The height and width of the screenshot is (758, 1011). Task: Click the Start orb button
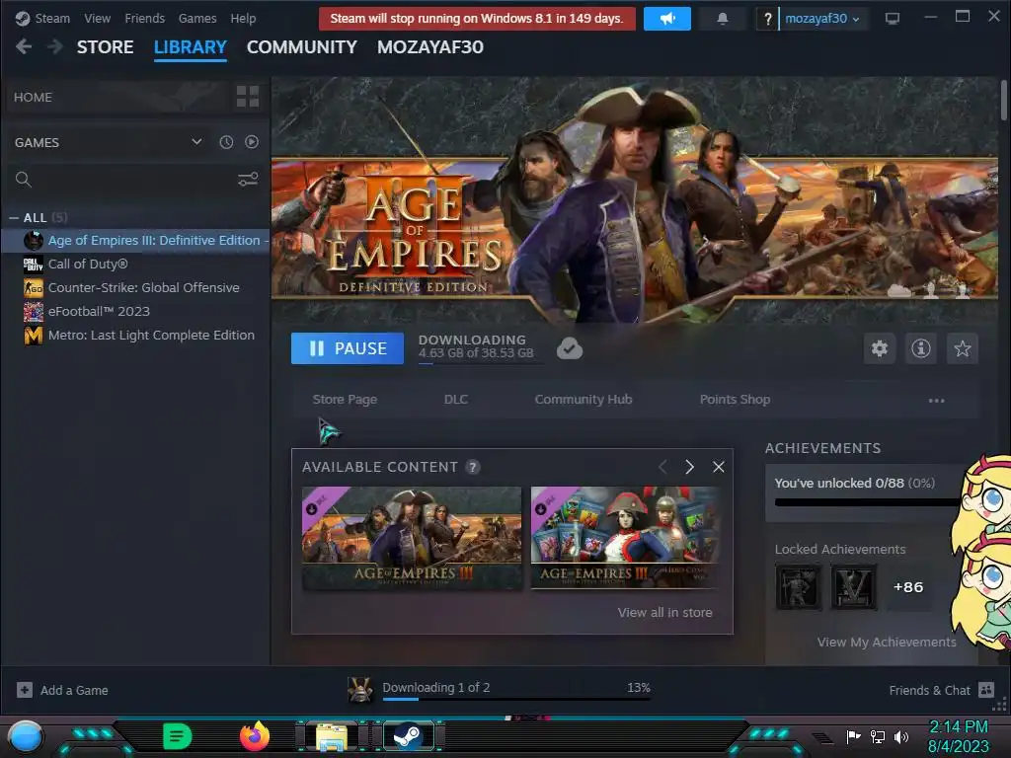pyautogui.click(x=26, y=736)
